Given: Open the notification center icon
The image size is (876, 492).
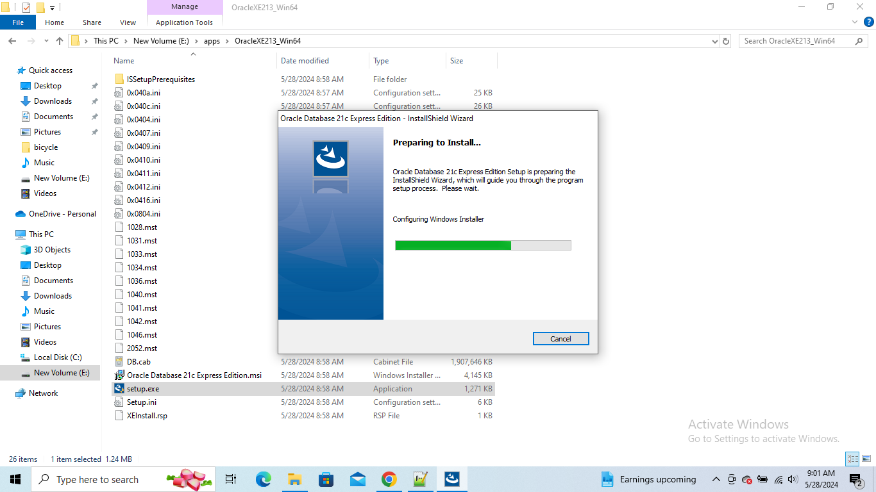Looking at the screenshot, I should pos(856,479).
